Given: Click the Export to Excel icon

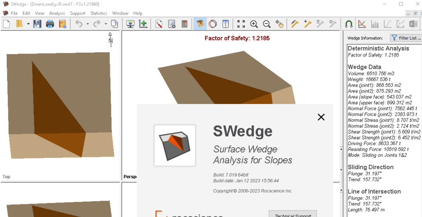Looking at the screenshot, I should coord(413,24).
